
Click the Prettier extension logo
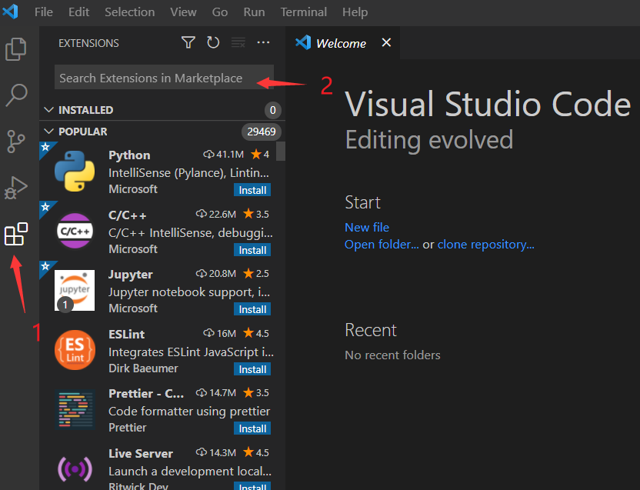(75, 409)
